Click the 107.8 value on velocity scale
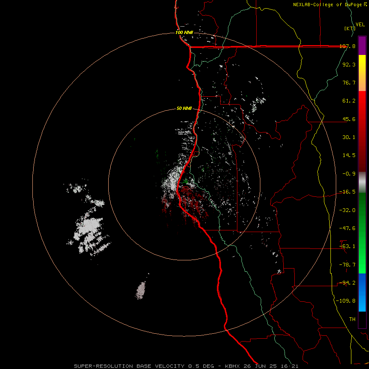 (x=347, y=46)
